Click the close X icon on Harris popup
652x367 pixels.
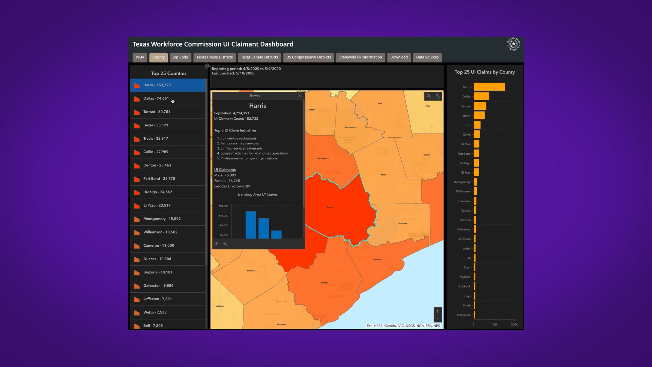click(299, 95)
